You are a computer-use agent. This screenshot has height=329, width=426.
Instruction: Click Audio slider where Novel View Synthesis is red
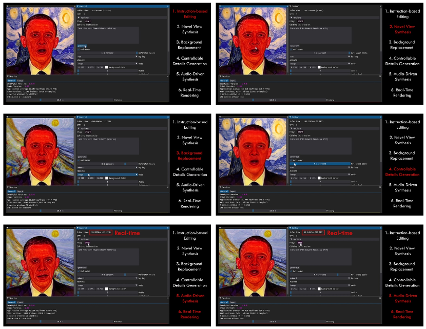click(320, 71)
